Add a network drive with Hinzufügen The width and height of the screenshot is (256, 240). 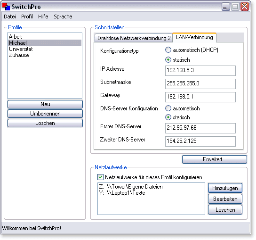coord(225,188)
